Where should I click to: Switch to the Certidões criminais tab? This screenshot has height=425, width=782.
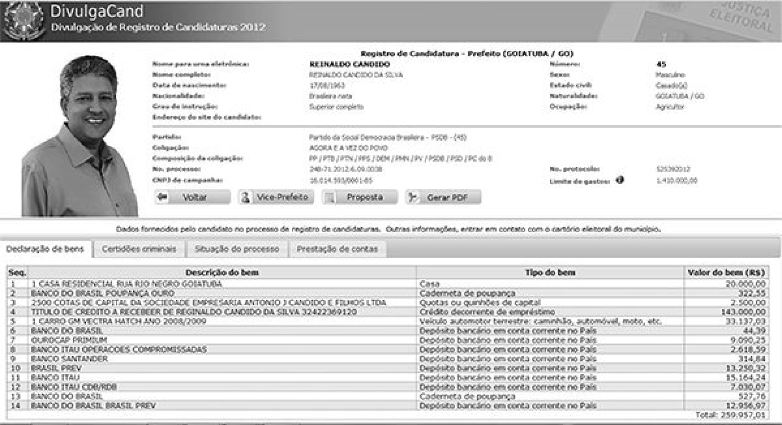point(139,249)
